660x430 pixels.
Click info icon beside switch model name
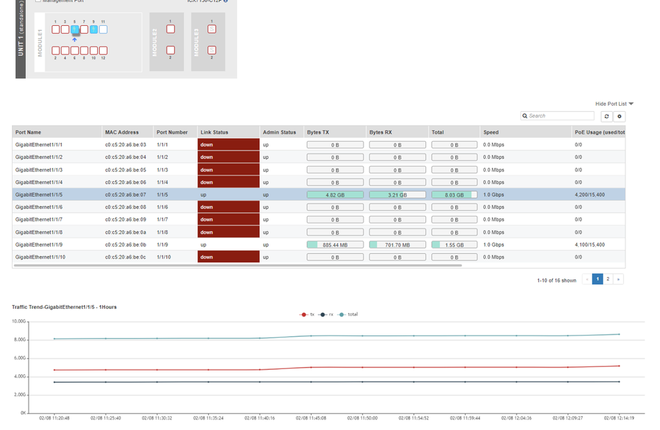[x=226, y=1]
